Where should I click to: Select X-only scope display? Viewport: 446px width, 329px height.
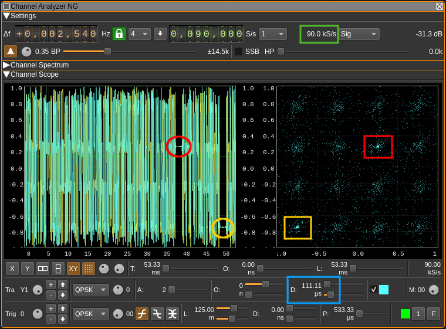coord(12,269)
